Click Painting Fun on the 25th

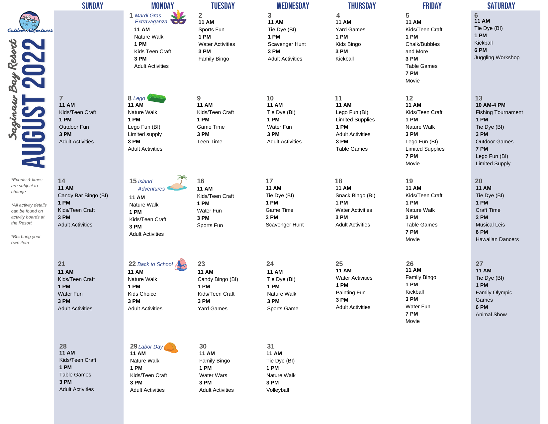pyautogui.click(x=351, y=293)
